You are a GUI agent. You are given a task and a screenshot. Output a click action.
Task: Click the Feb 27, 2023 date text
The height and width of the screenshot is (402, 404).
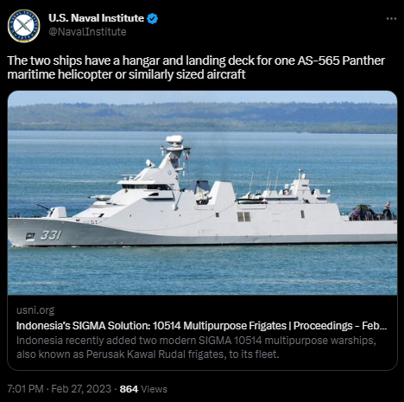[x=81, y=389]
